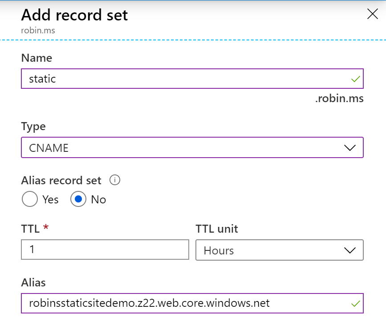The height and width of the screenshot is (333, 386).
Task: Click the TTL required asterisk label
Action: 46,227
